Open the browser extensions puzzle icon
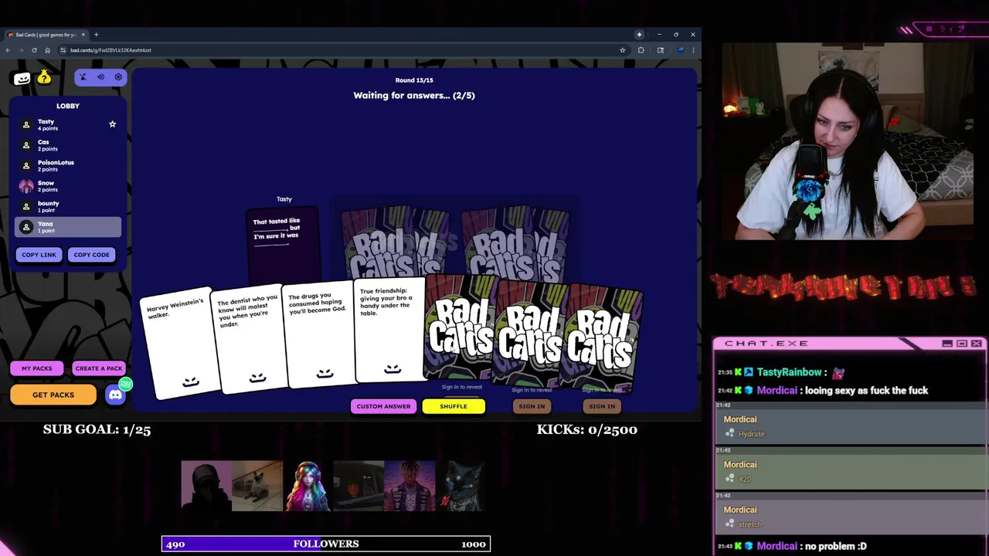 click(x=641, y=50)
